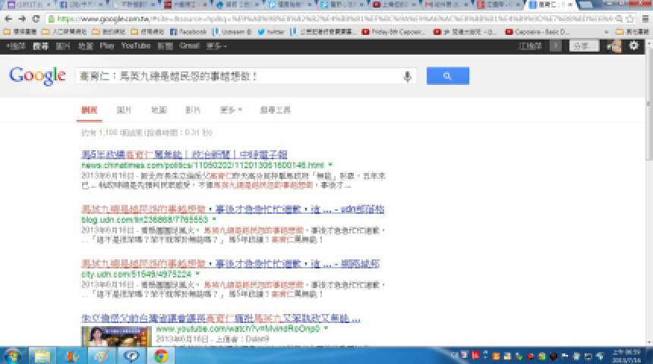Expand 更多 menu in black Google bar

[216, 46]
